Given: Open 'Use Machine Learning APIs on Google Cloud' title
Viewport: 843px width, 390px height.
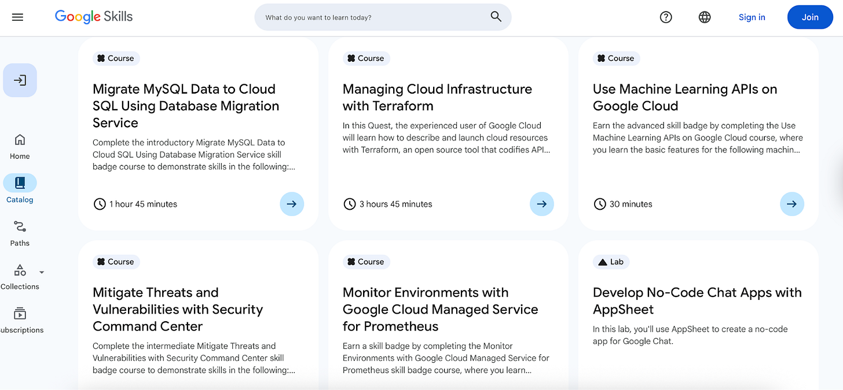Looking at the screenshot, I should pyautogui.click(x=685, y=98).
